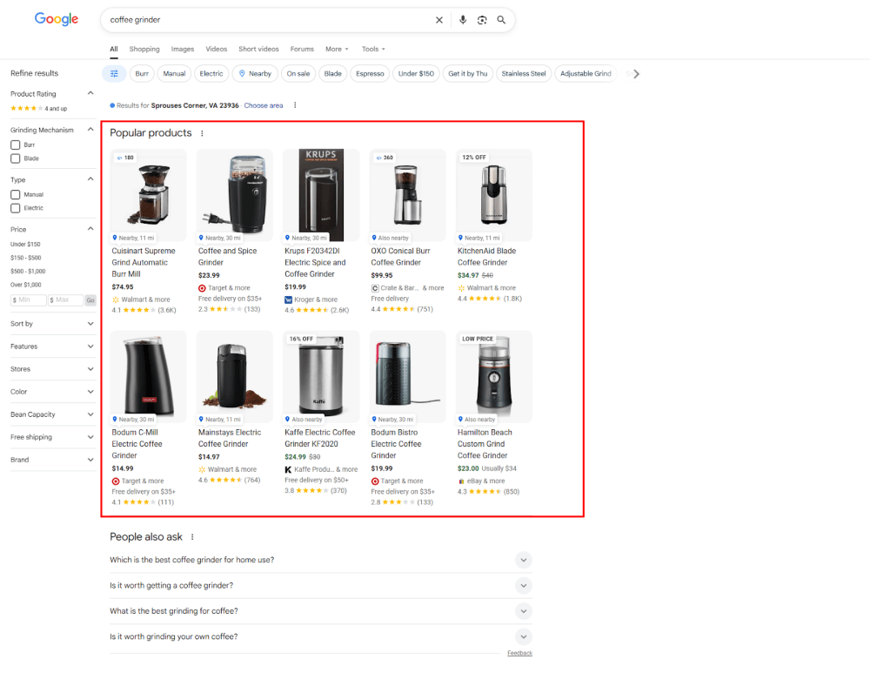Click the voice search microphone icon
This screenshot has height=673, width=870.
point(462,19)
